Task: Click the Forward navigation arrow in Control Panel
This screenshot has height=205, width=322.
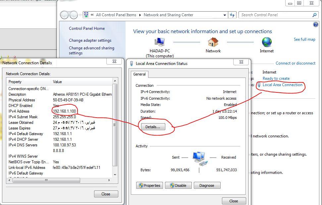Action: click(x=74, y=15)
